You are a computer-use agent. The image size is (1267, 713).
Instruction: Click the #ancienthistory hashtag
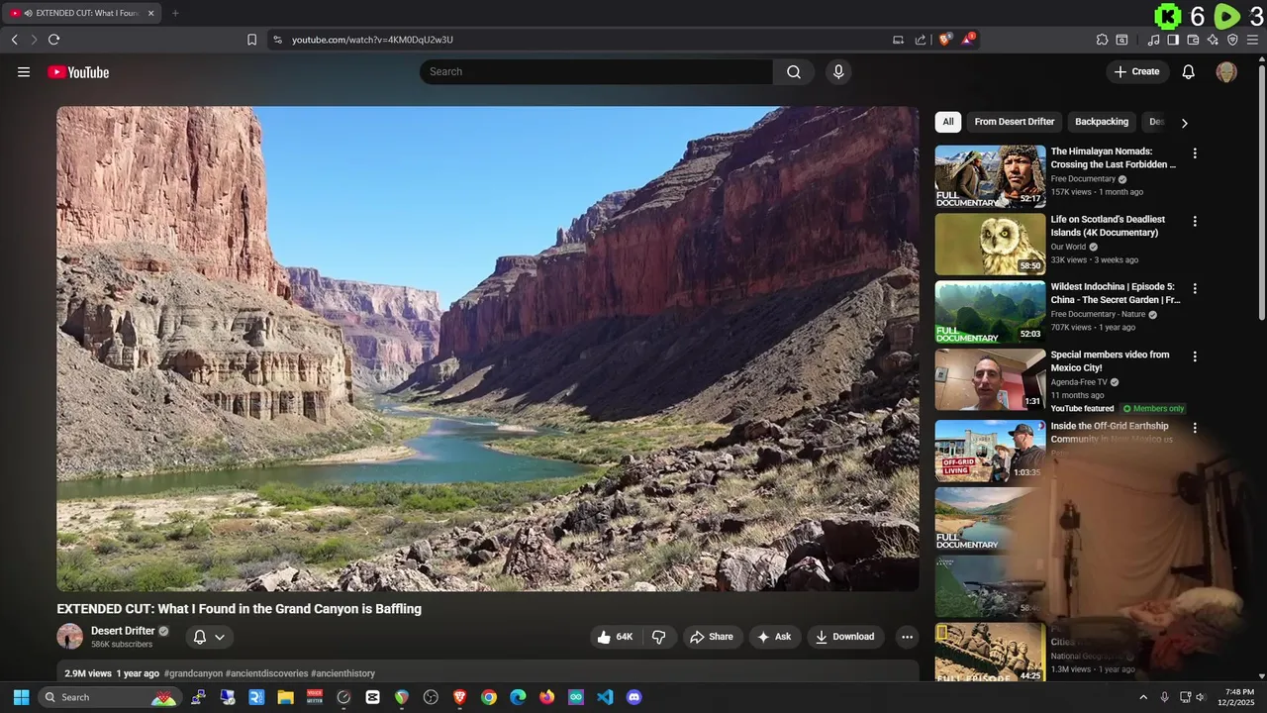(x=342, y=673)
